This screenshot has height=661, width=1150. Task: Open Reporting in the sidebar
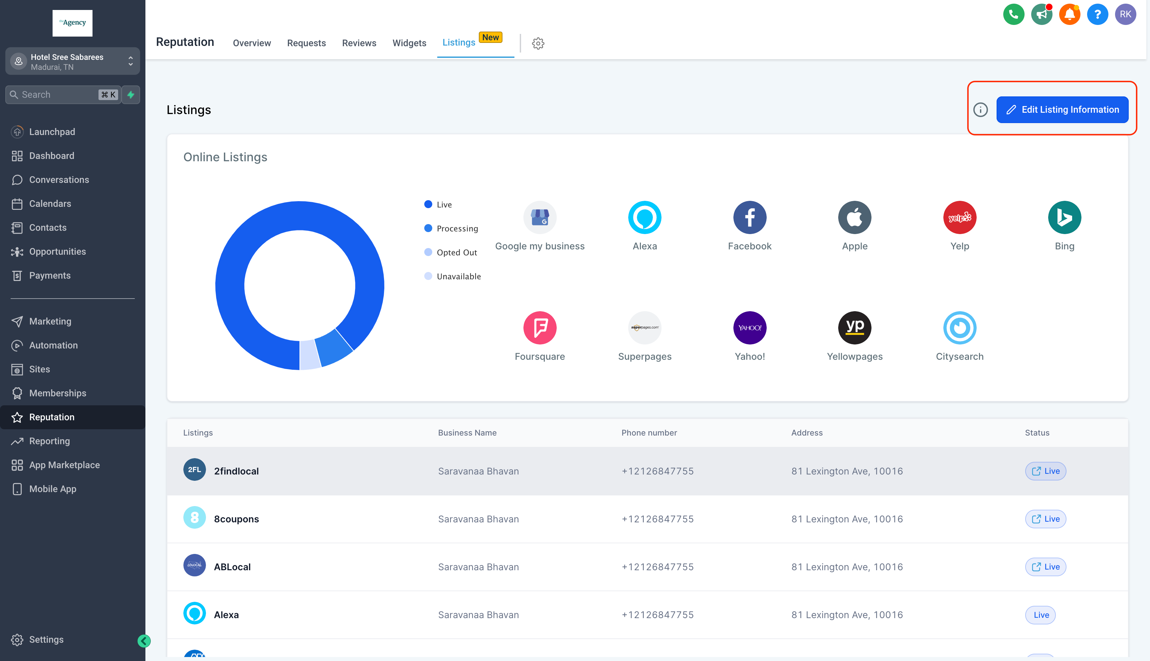pyautogui.click(x=73, y=441)
